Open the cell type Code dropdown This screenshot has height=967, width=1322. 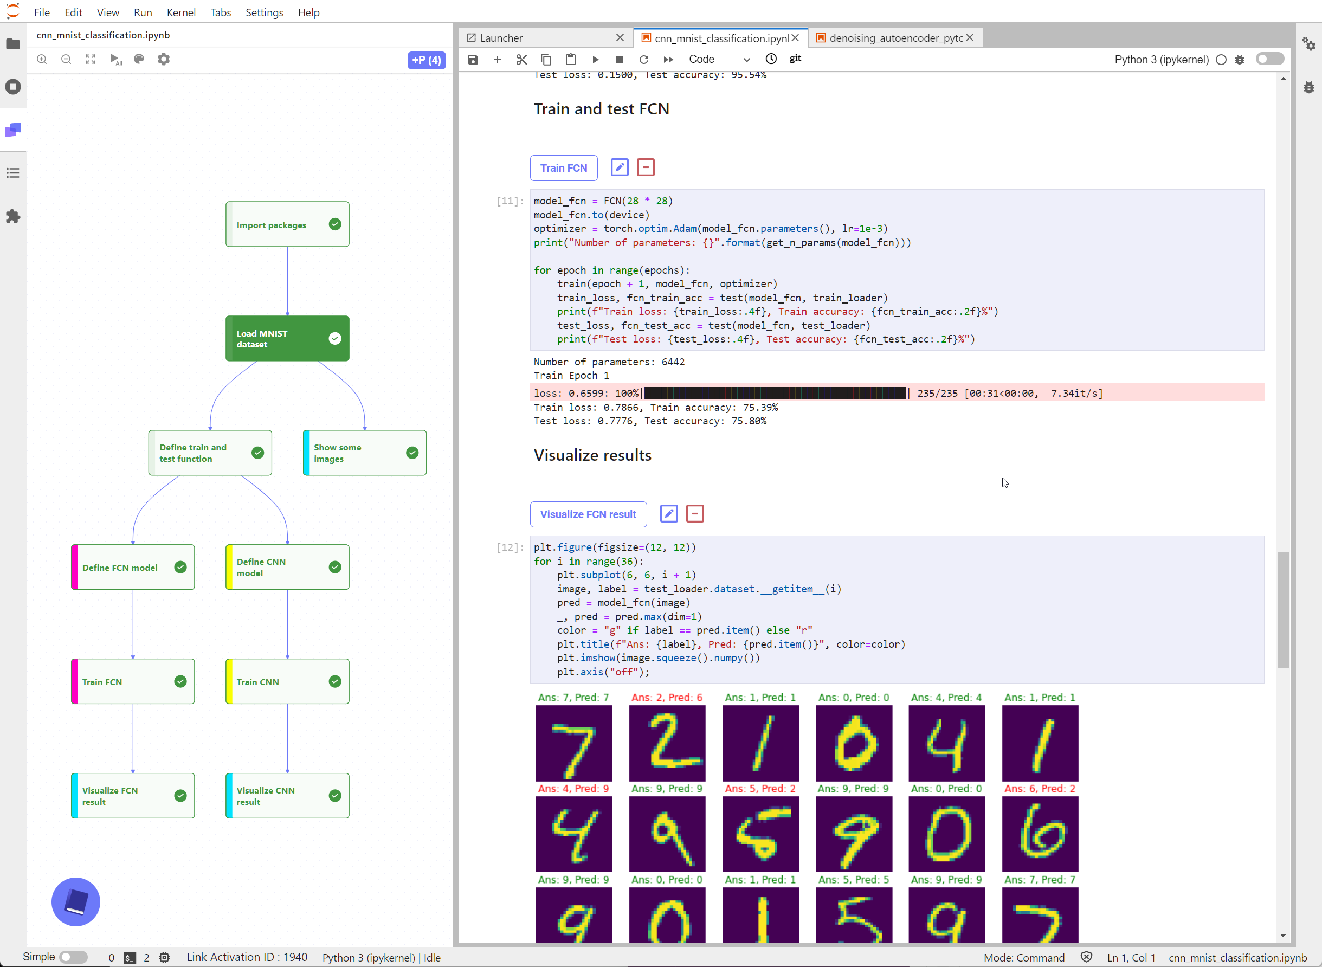[x=719, y=59]
